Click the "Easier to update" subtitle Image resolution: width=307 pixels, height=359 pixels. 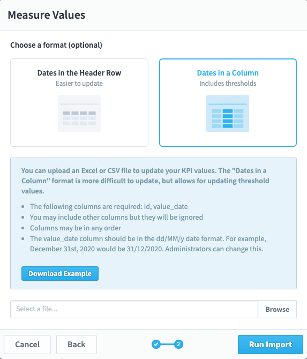tap(79, 84)
